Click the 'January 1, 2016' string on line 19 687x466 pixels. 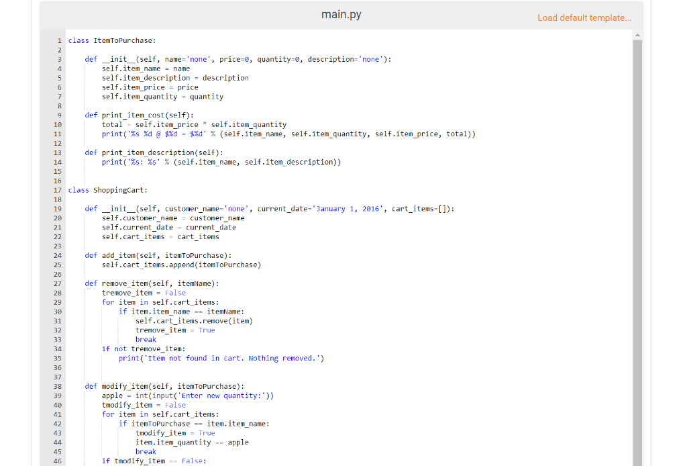point(350,209)
